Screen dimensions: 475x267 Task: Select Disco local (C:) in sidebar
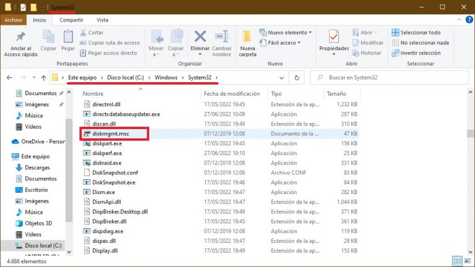pos(43,245)
